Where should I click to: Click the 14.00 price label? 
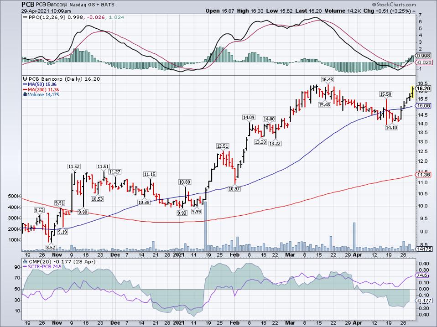coord(269,119)
